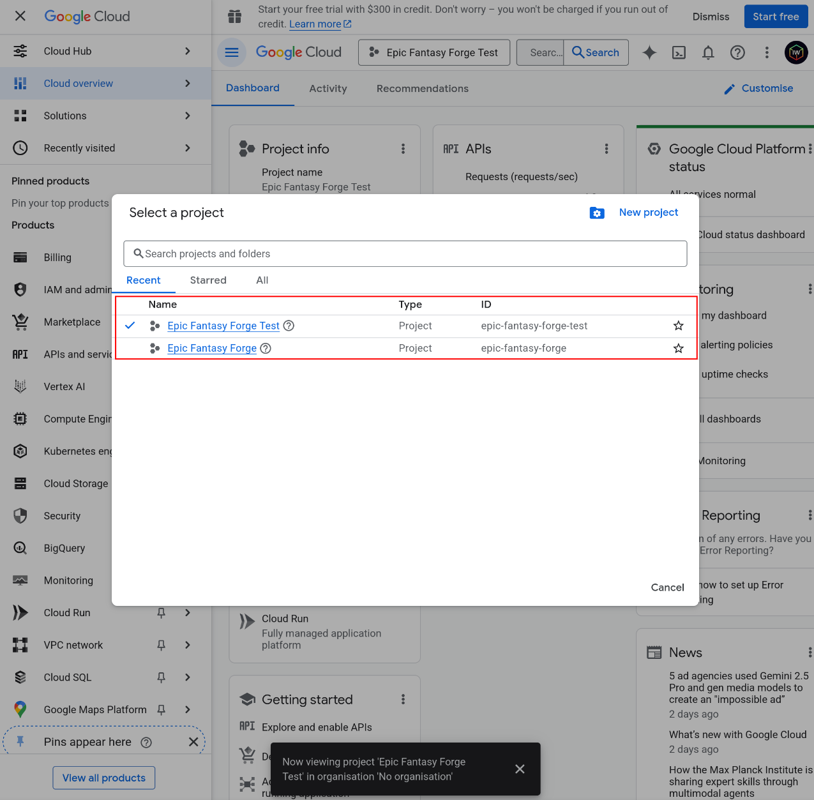Viewport: 814px width, 800px height.
Task: Click the New project folder icon
Action: (x=597, y=213)
